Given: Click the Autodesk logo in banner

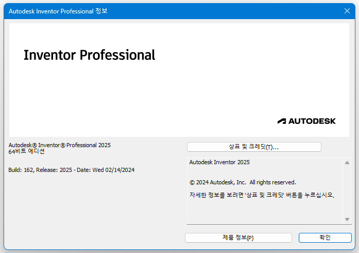Looking at the screenshot, I should point(306,121).
